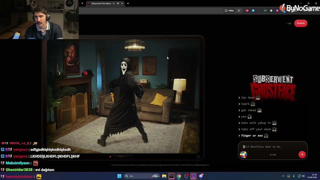Switch to the Subservient Ghostface tab
The height and width of the screenshot is (180, 320).
point(105,3)
